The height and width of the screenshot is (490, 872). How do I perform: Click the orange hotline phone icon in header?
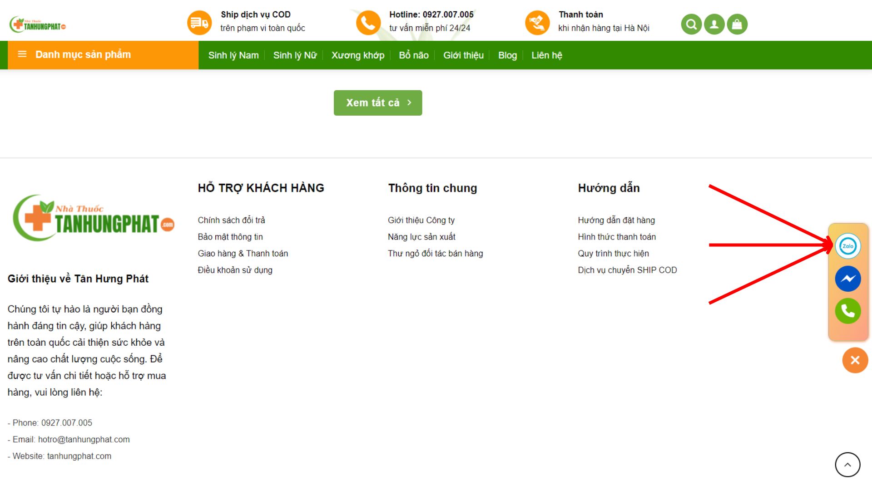pyautogui.click(x=368, y=23)
